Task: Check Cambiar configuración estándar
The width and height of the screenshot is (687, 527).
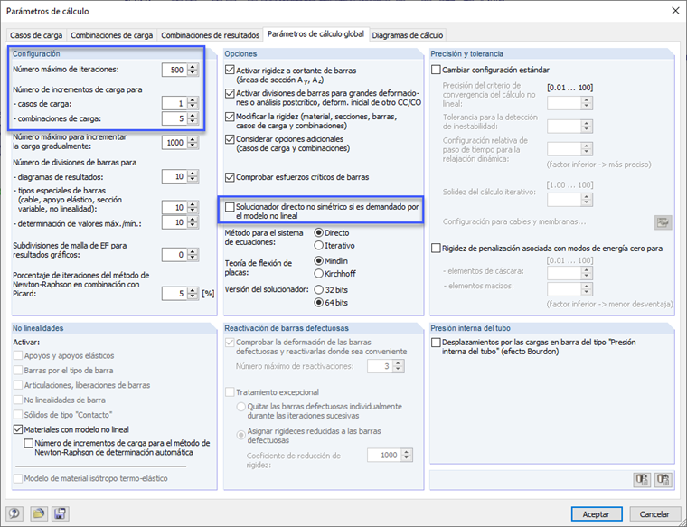Action: tap(436, 70)
